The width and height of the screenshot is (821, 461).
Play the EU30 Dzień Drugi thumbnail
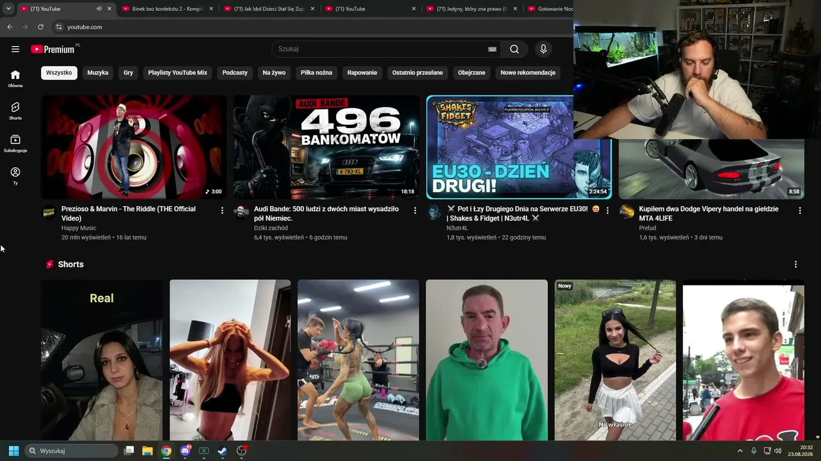pyautogui.click(x=519, y=147)
